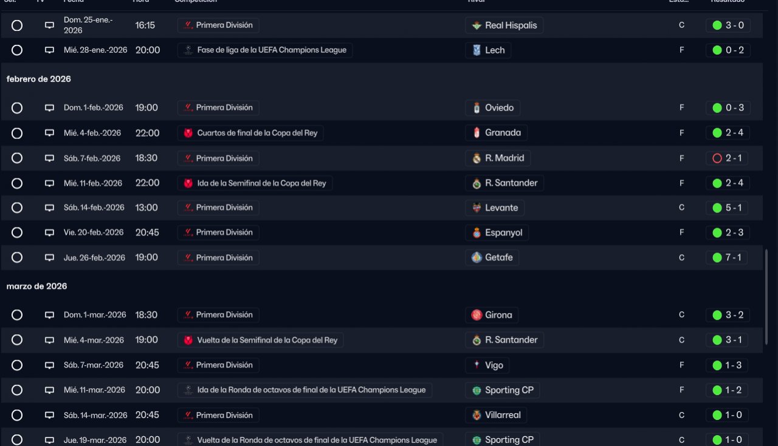Click the Getafe club badge
The width and height of the screenshot is (778, 446).
click(477, 257)
